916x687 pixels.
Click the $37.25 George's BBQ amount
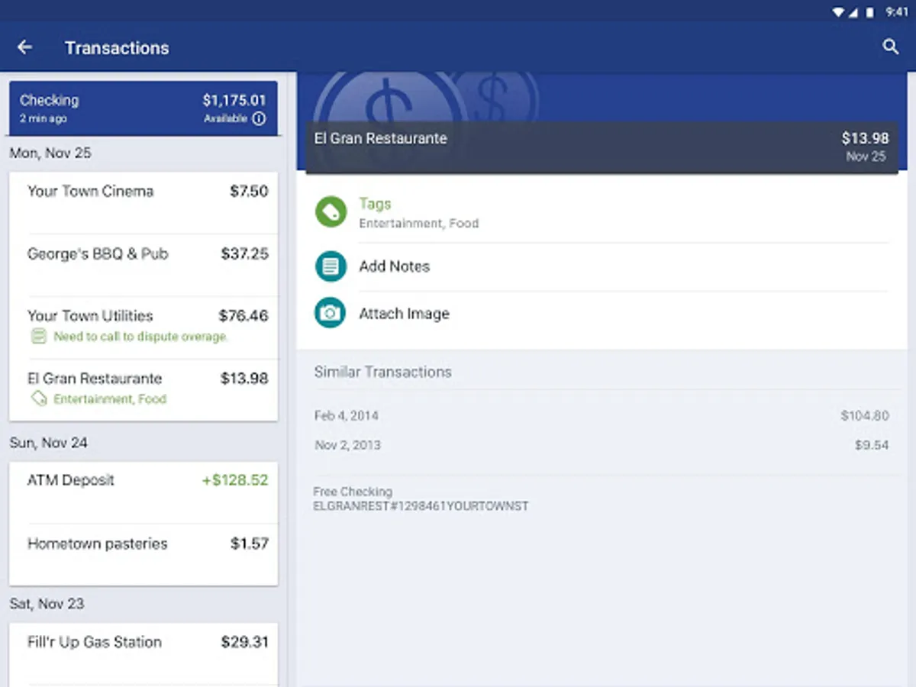tap(244, 253)
